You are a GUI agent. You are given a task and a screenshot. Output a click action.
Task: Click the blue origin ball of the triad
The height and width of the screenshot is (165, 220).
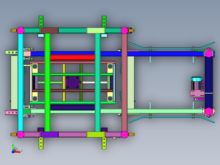pos(13,152)
